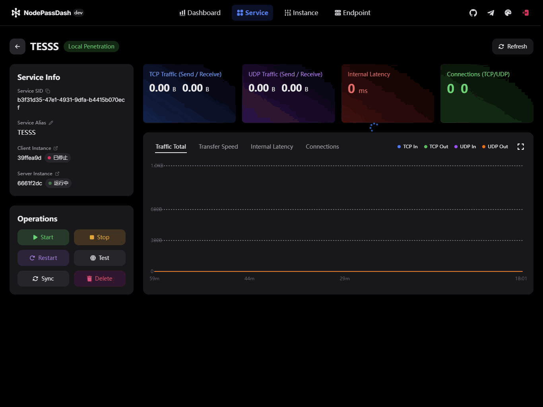Click the dev version badge

79,13
